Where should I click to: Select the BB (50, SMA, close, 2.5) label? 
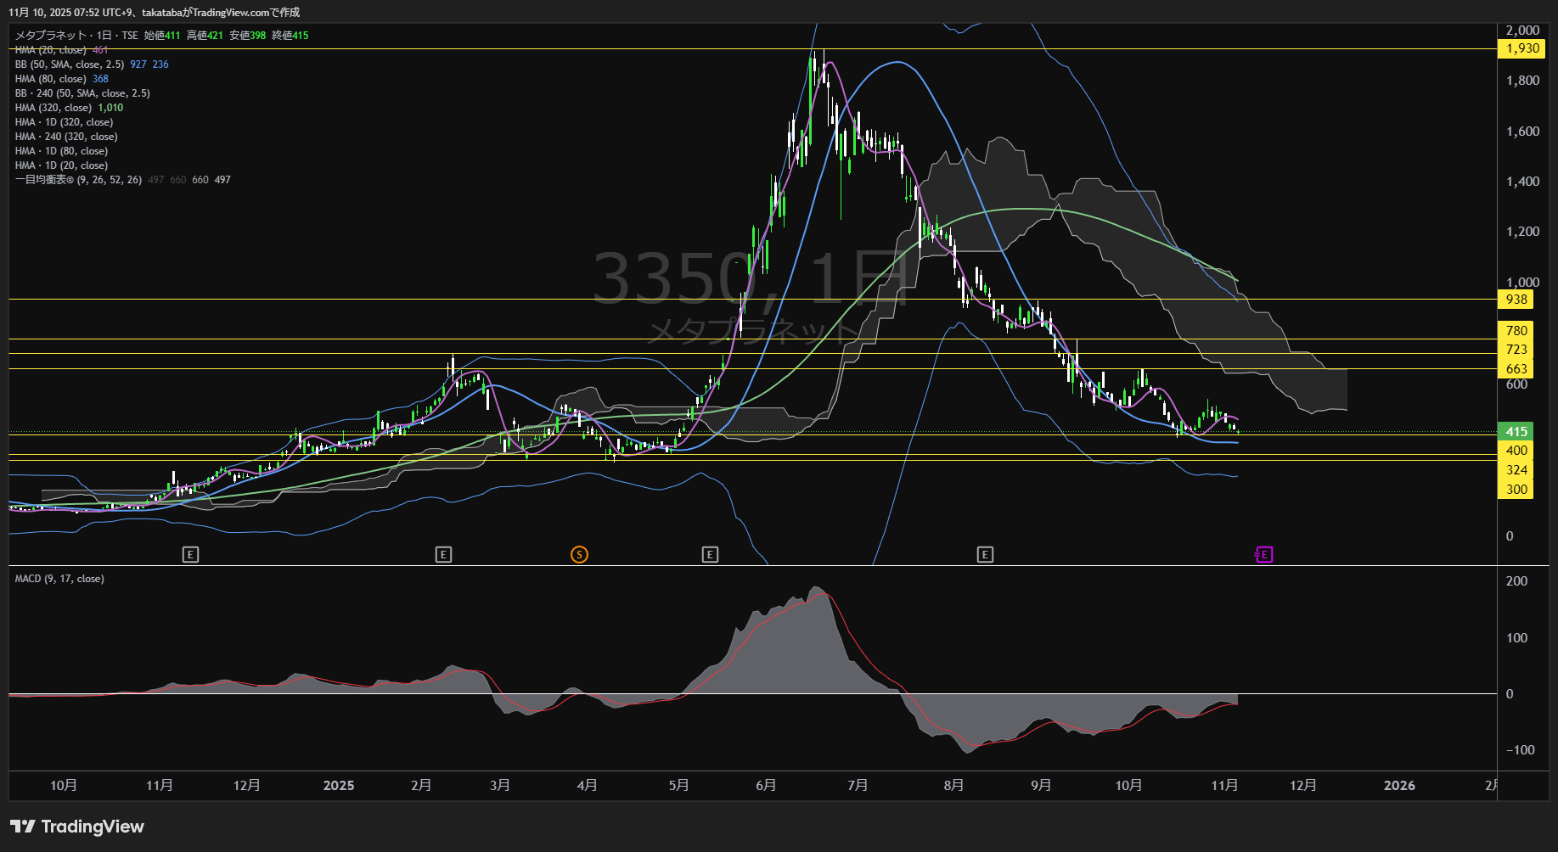click(70, 64)
